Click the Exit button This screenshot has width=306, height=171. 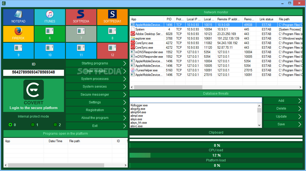point(97,126)
